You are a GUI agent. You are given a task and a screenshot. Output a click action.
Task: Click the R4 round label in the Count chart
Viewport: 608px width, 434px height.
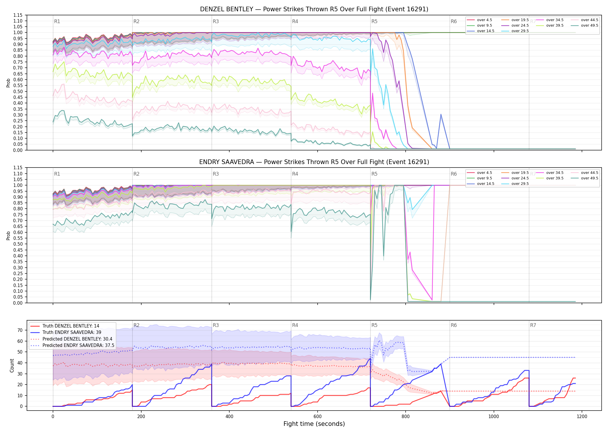click(x=295, y=325)
